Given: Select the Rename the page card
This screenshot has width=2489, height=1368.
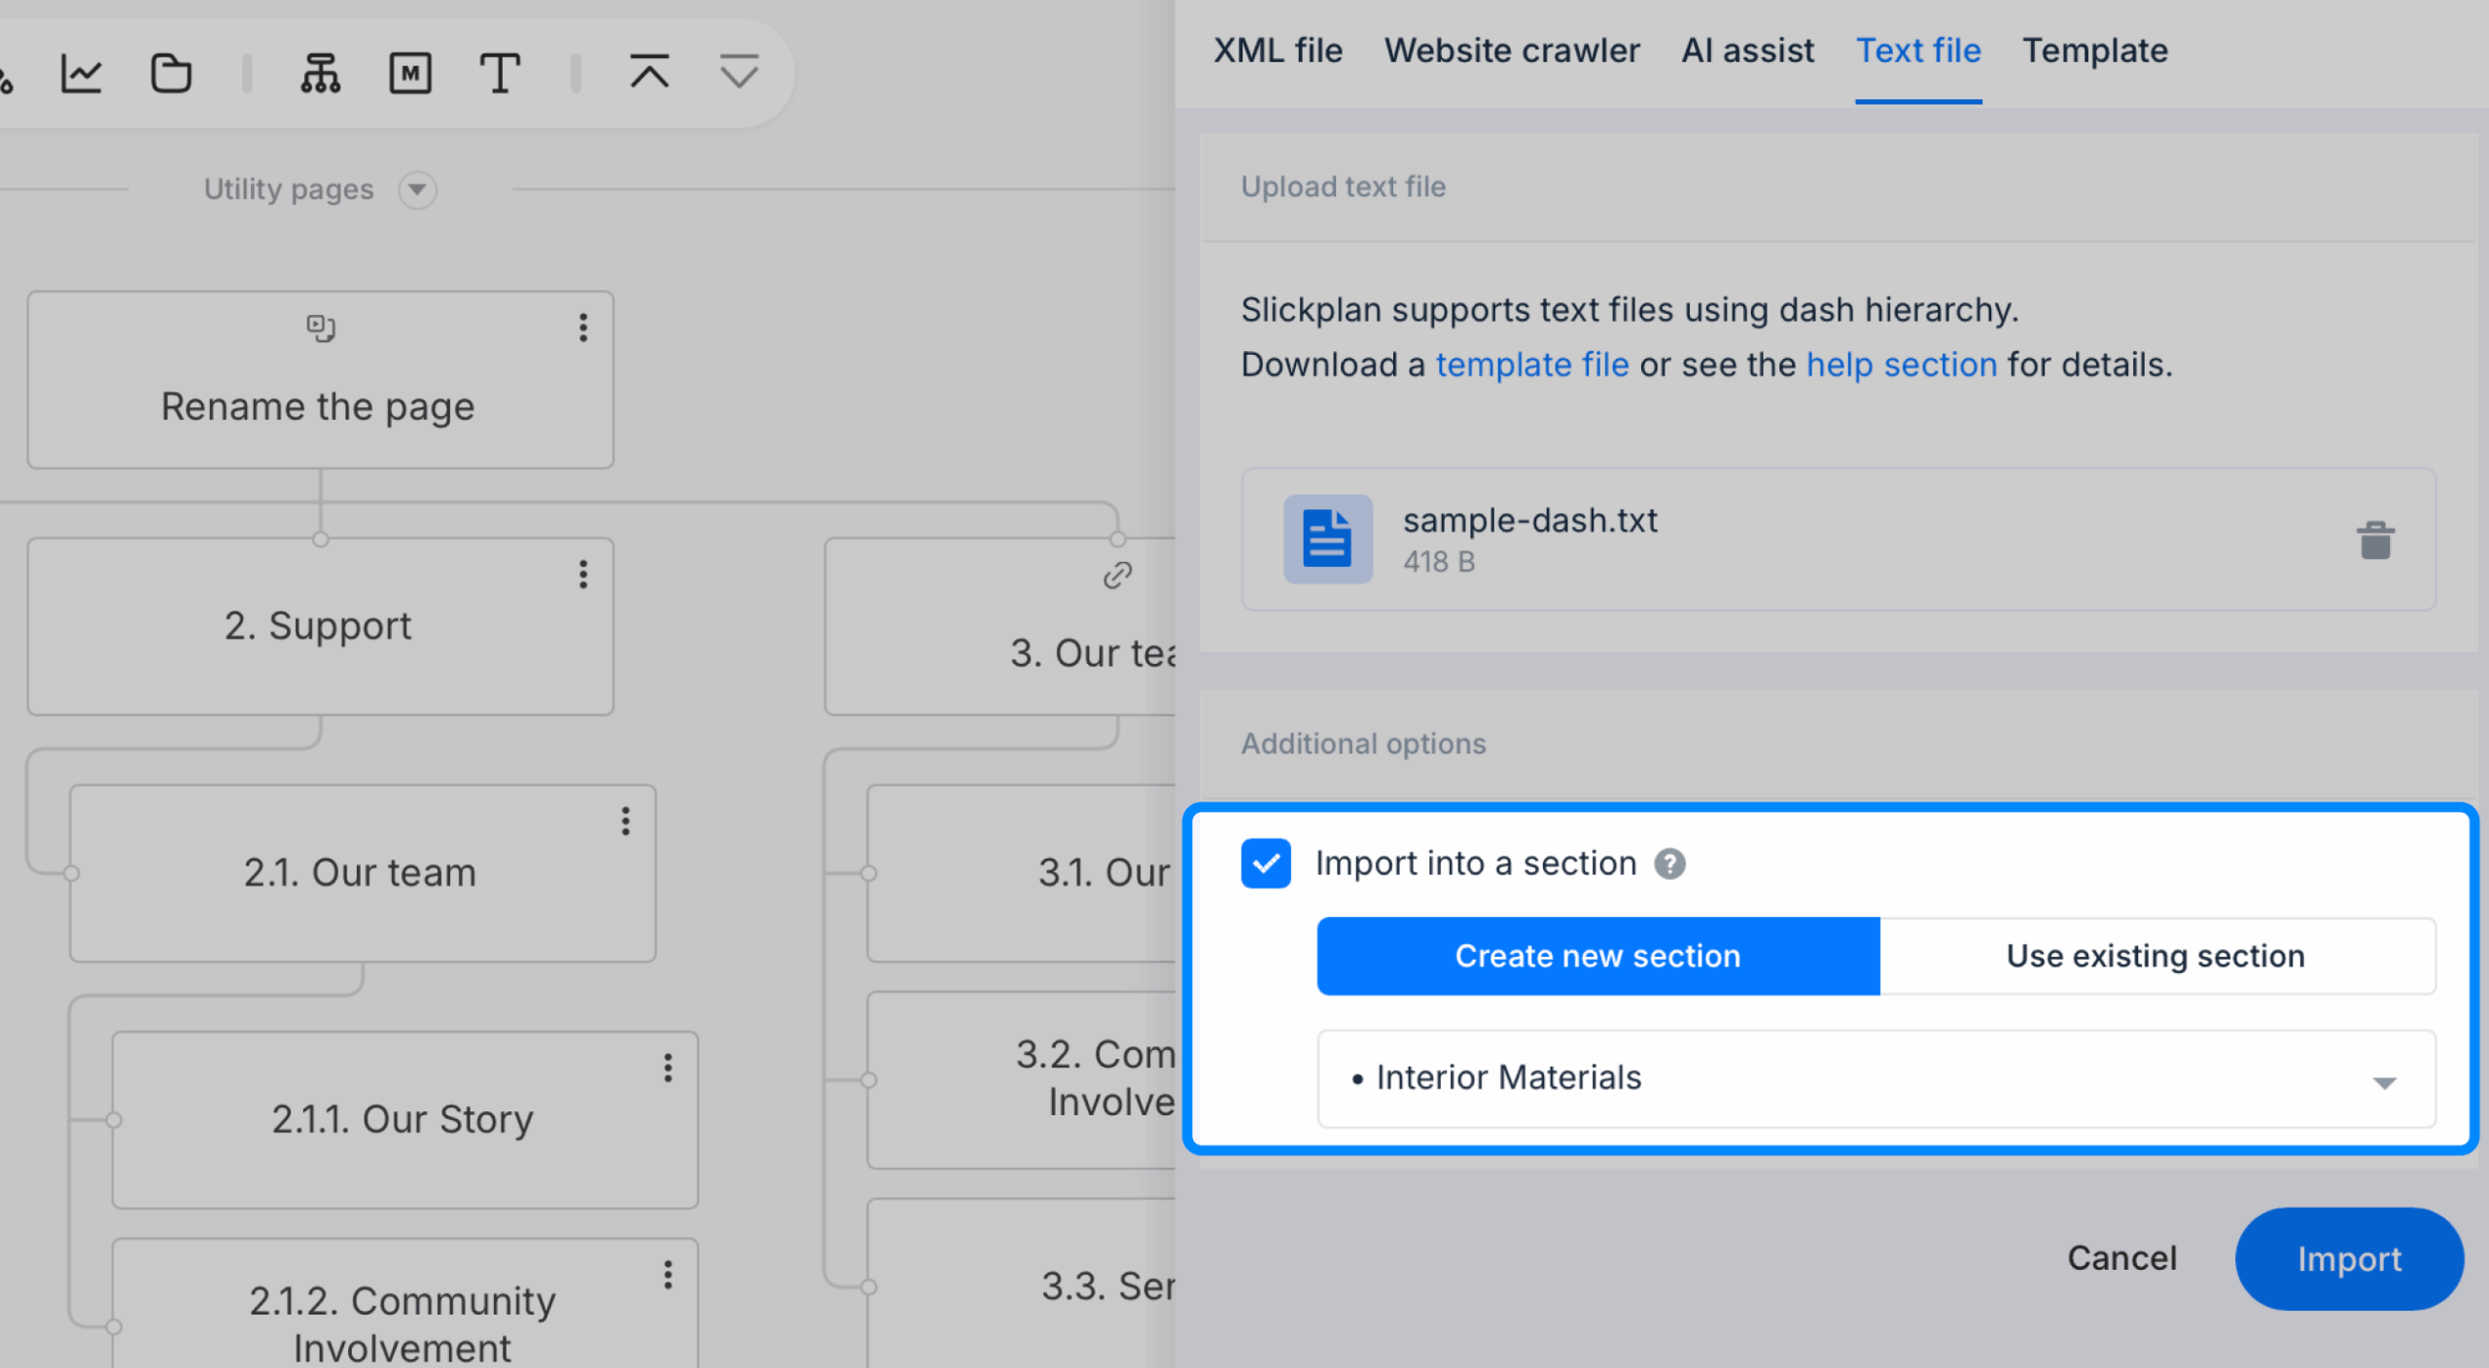Looking at the screenshot, I should tap(321, 380).
